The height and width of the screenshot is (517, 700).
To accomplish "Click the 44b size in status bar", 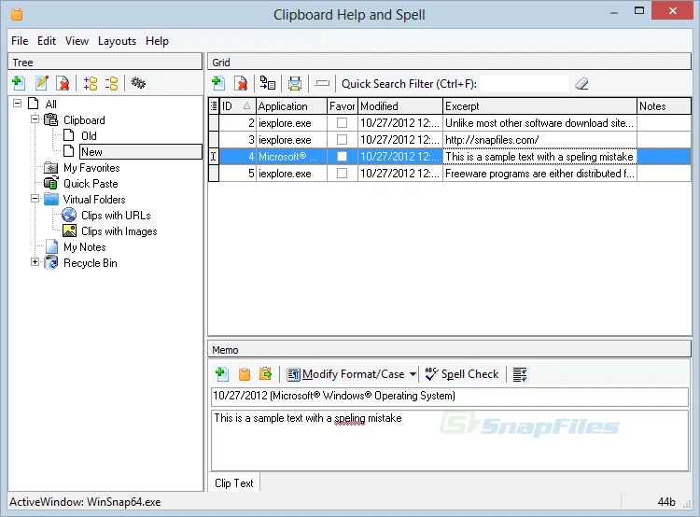I will click(x=666, y=502).
